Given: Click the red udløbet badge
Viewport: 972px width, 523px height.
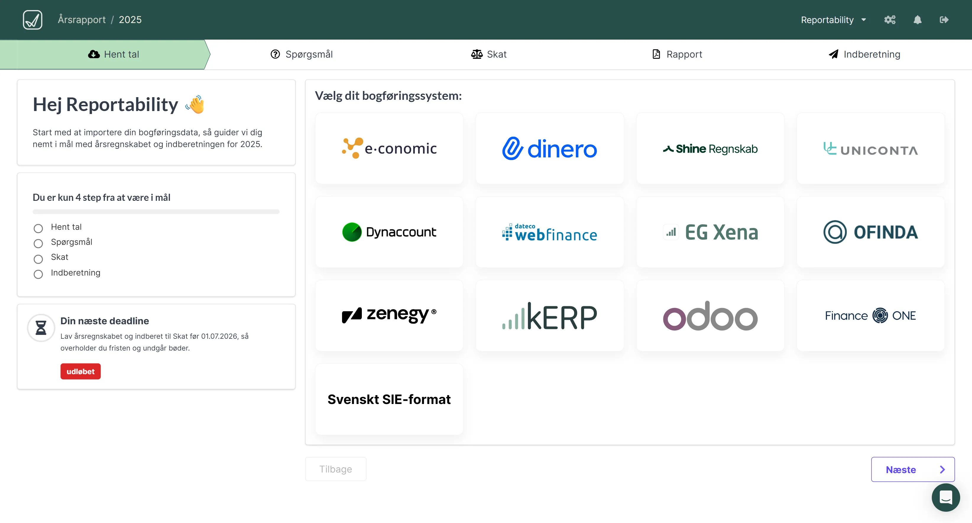Looking at the screenshot, I should pos(80,371).
